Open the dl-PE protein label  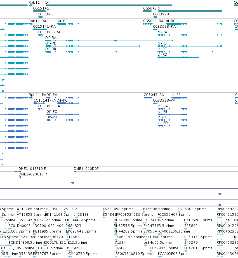pyautogui.click(x=163, y=117)
